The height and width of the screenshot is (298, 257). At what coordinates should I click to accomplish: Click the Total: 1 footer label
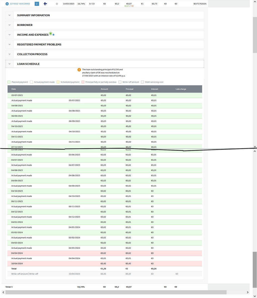click(9, 287)
